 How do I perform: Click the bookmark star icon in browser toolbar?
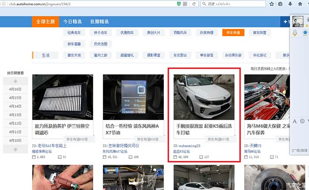tap(271, 4)
